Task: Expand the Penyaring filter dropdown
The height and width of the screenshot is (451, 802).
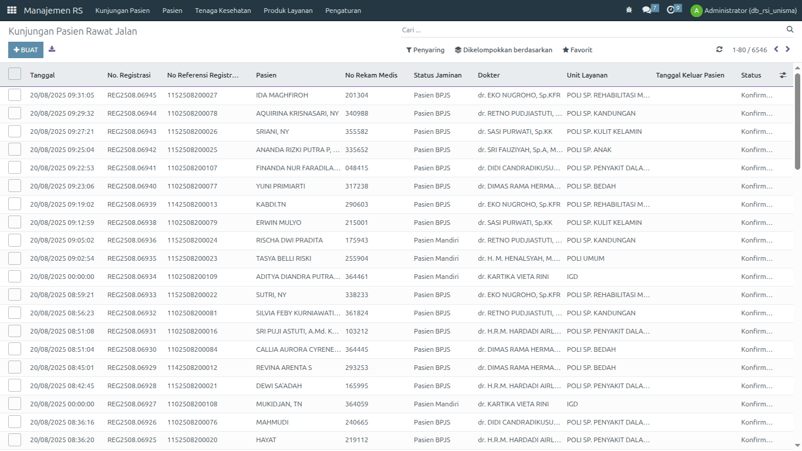Action: coord(425,50)
